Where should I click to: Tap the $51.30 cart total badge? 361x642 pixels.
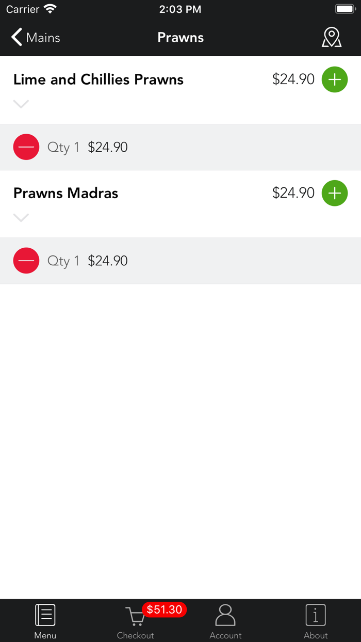164,609
